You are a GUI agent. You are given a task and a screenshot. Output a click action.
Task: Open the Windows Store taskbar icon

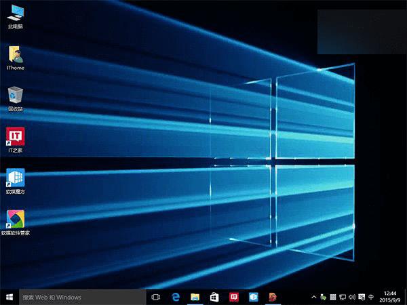(x=214, y=298)
